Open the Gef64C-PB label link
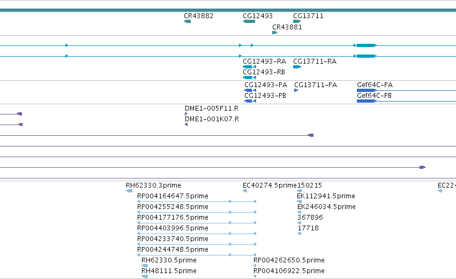 [374, 96]
